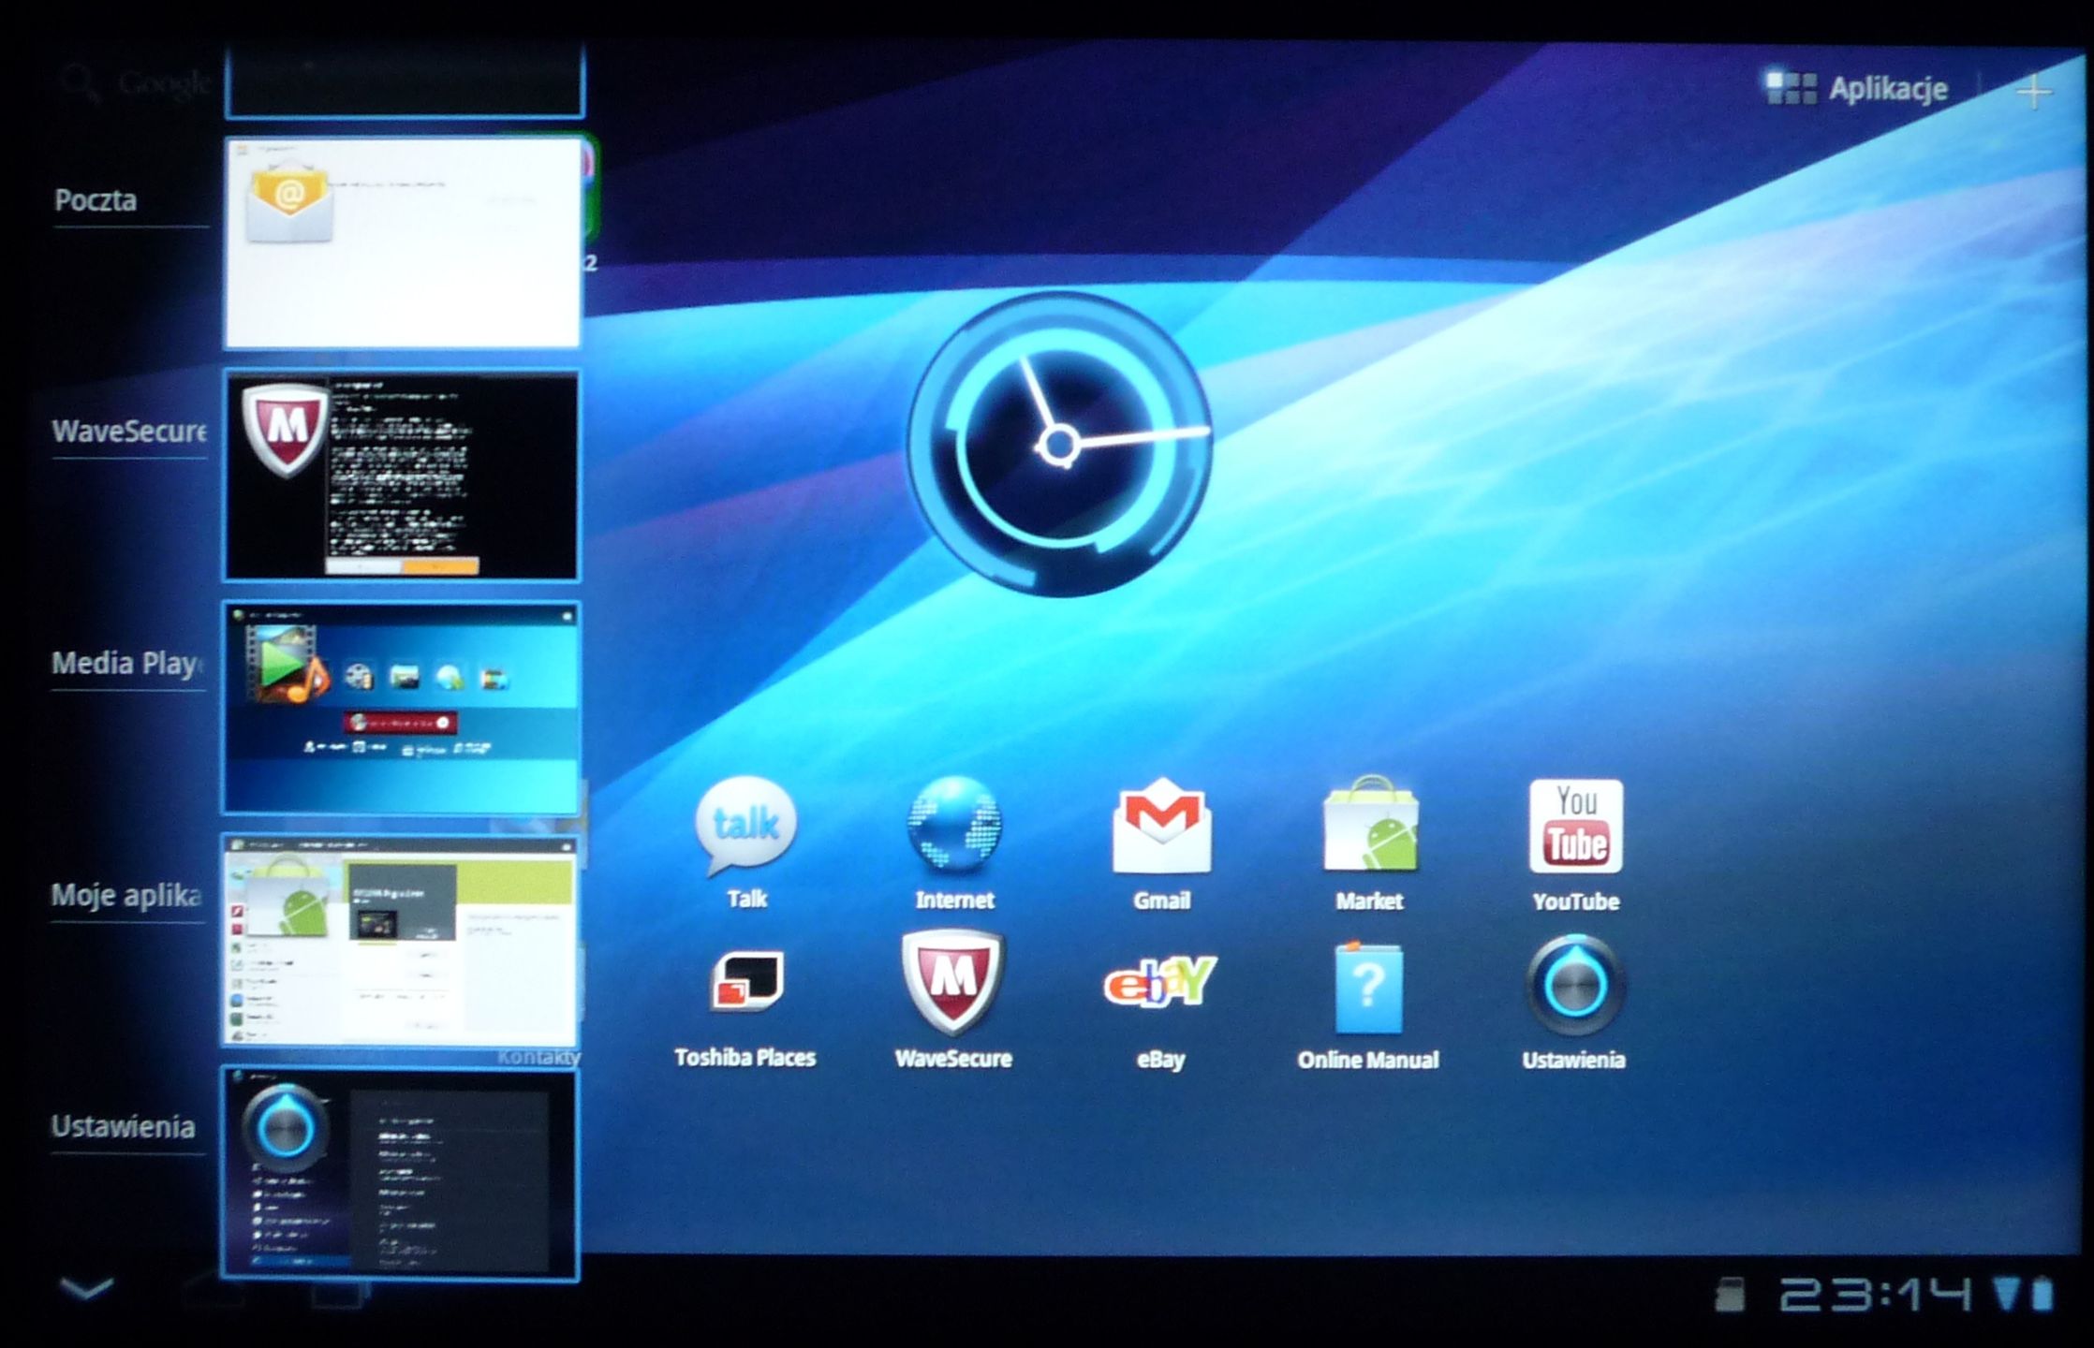Launch the Internet browser globe icon

953,826
